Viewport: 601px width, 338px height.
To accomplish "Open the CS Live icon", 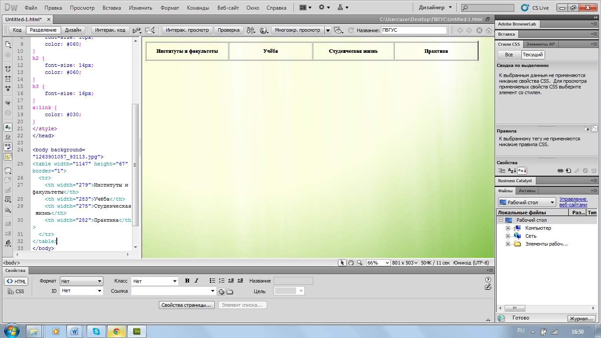I will (524, 7).
